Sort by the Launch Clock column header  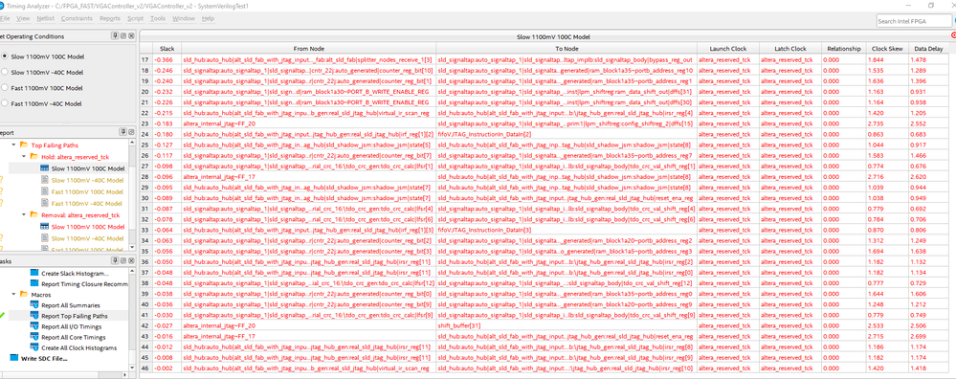click(727, 48)
